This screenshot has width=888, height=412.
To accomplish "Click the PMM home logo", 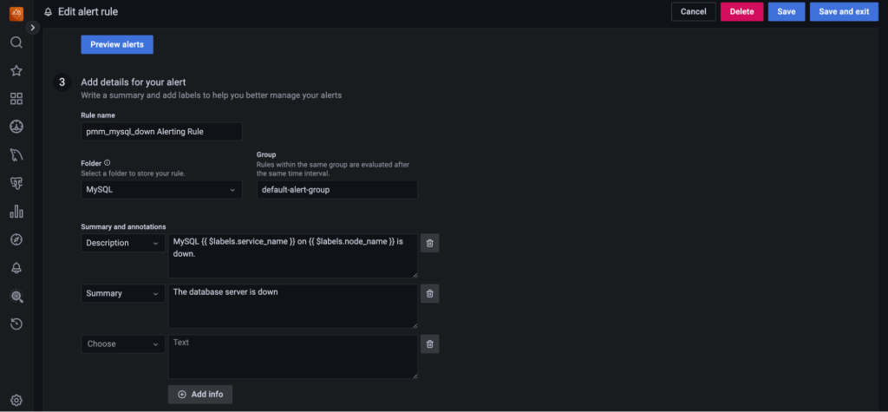I will pyautogui.click(x=16, y=12).
